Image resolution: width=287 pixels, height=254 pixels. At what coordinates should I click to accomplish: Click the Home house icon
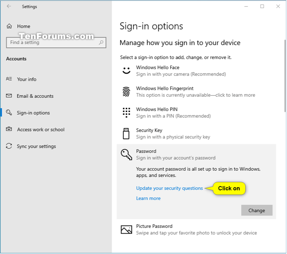tap(9, 26)
